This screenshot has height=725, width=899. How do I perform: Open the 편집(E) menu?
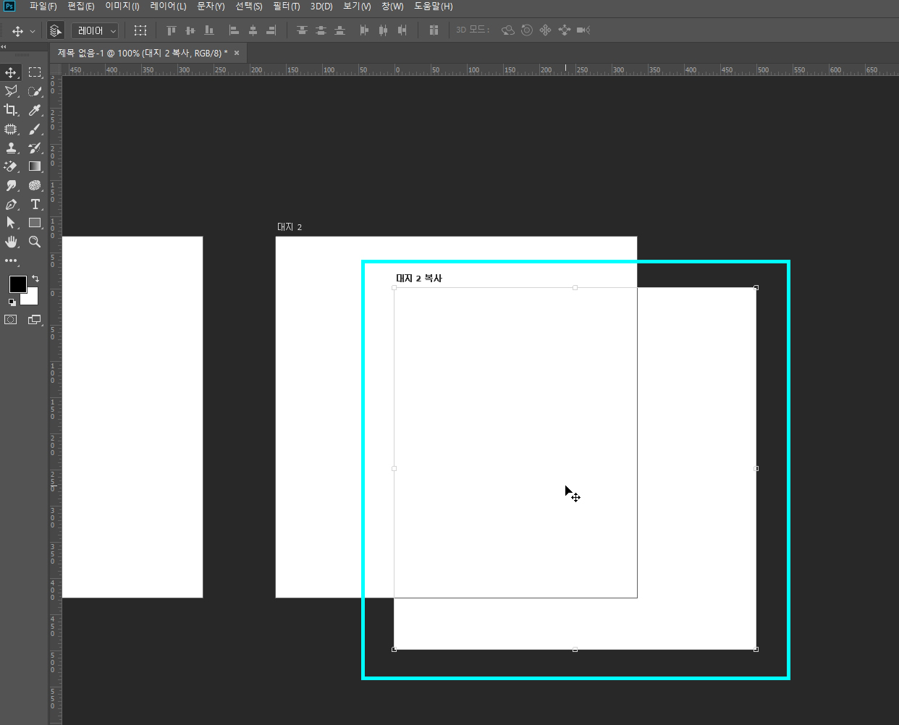pyautogui.click(x=81, y=7)
